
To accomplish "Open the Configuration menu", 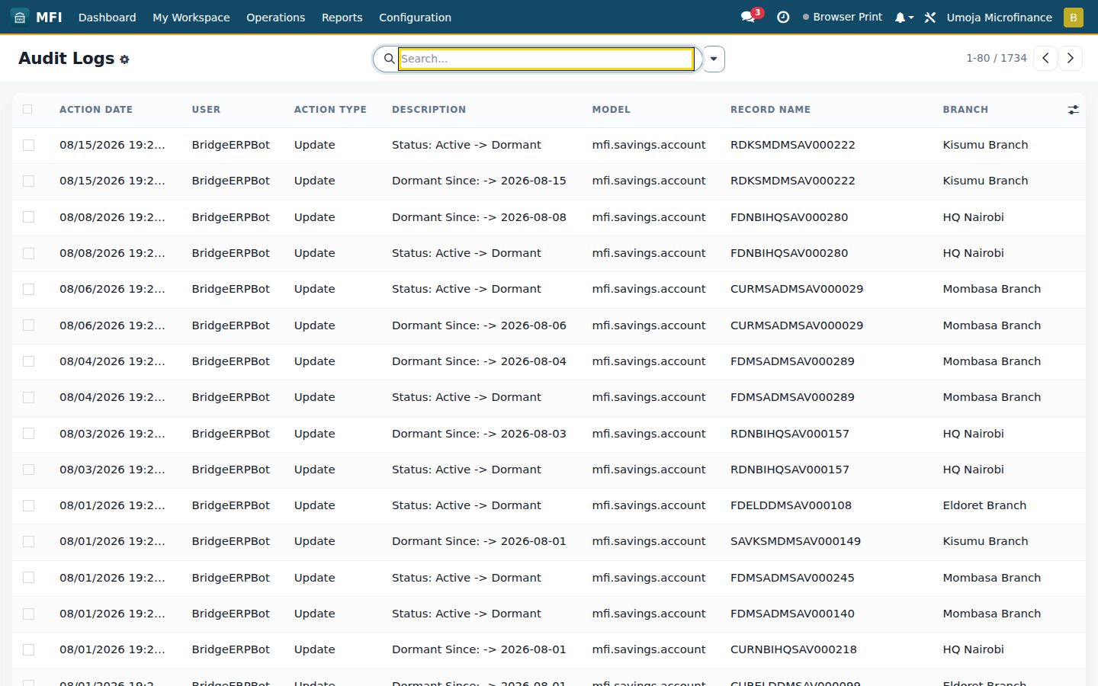I will 416,17.
